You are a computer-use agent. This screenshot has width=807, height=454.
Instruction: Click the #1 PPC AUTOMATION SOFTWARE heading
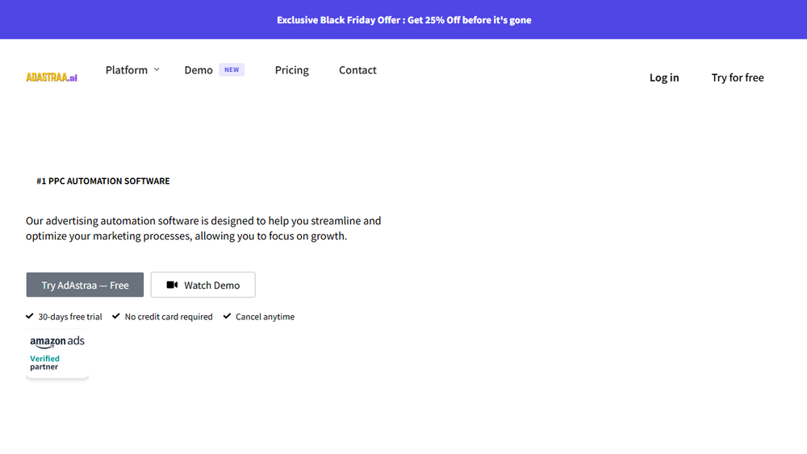[103, 181]
